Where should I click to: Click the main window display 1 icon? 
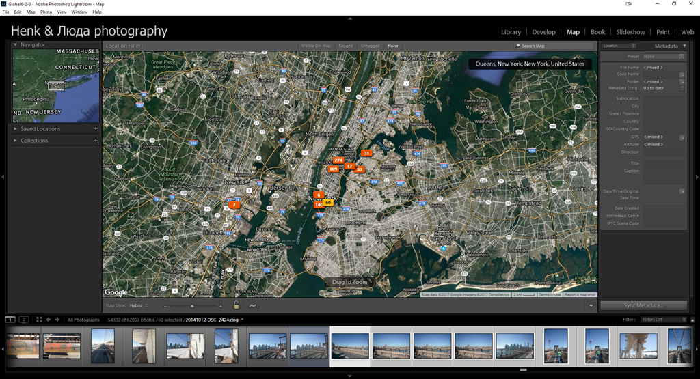[x=10, y=320]
